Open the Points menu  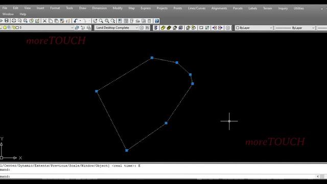point(178,8)
